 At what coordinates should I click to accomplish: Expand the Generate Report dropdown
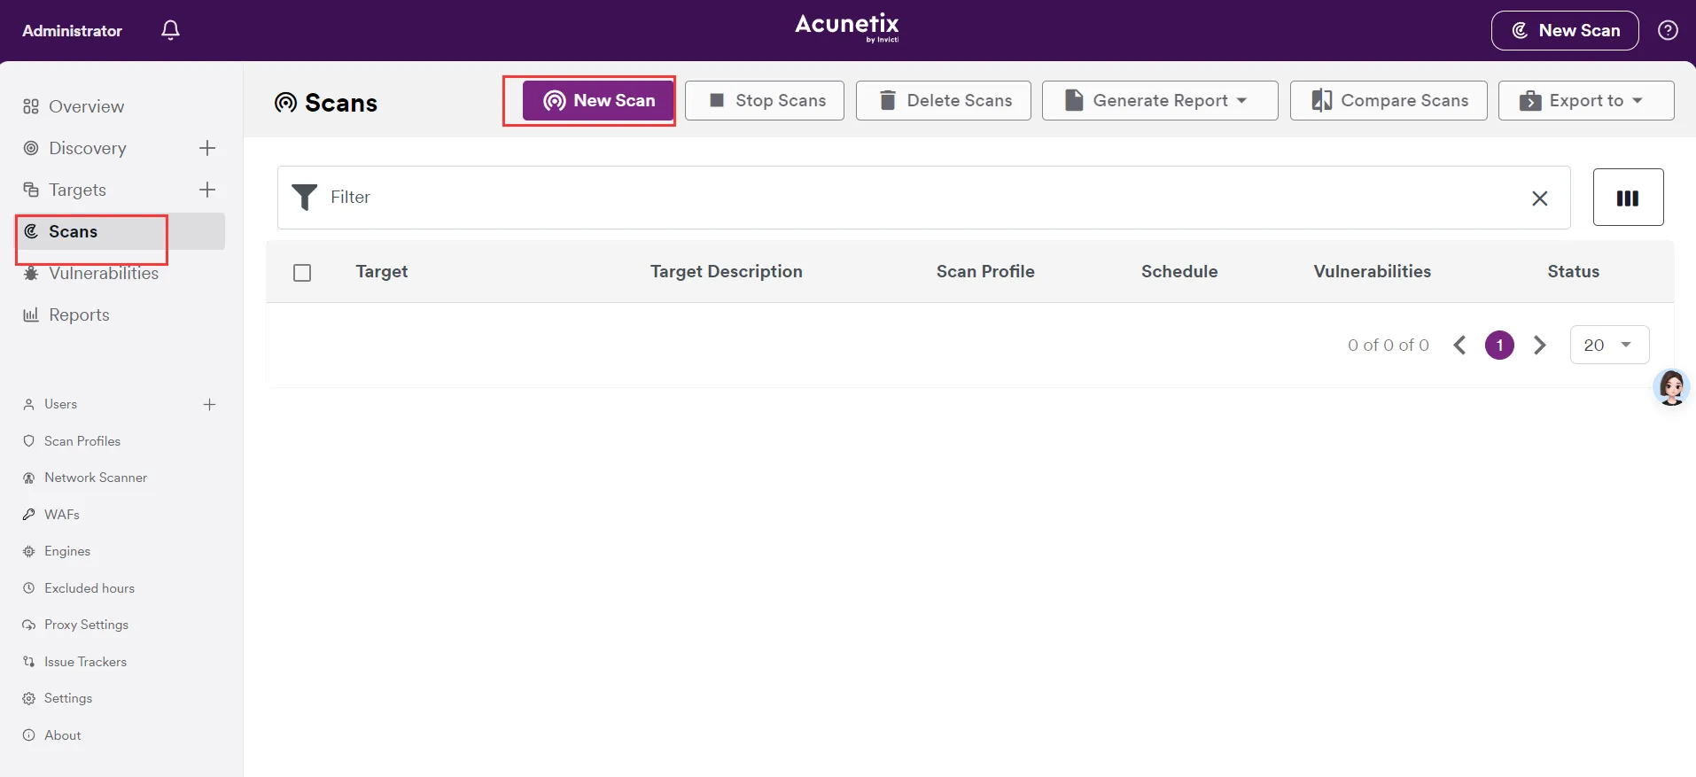[1160, 100]
